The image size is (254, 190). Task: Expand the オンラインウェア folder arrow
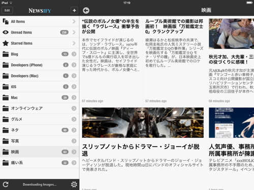(x=74, y=108)
